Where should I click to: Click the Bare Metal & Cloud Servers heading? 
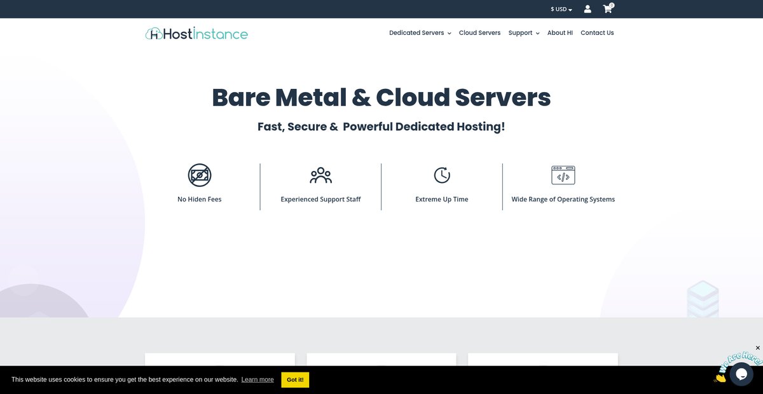[381, 97]
